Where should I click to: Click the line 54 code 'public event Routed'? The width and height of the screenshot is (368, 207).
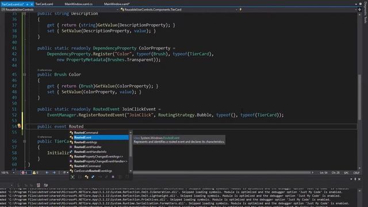(60, 126)
